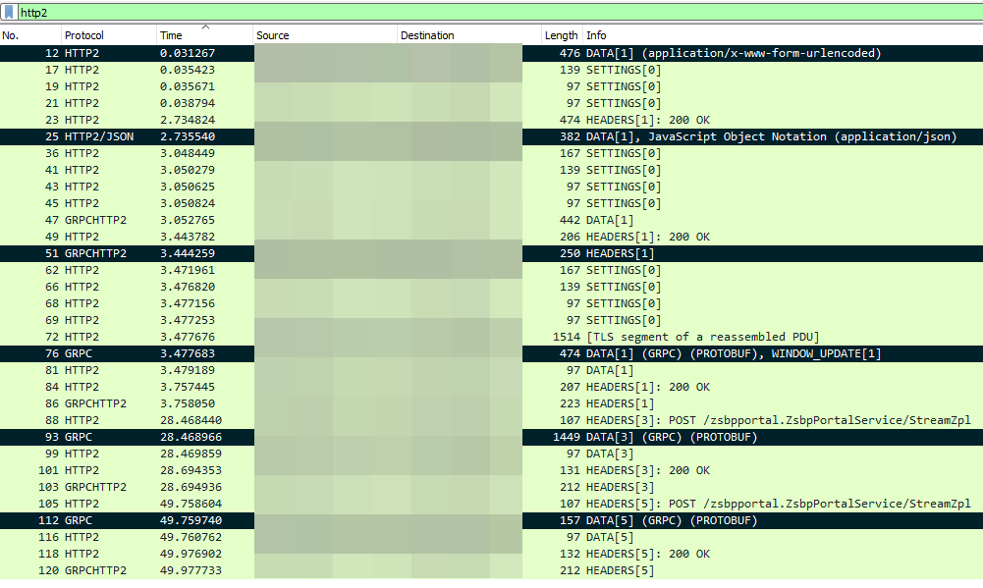The width and height of the screenshot is (983, 588).
Task: Select packet 49 at time 3.443782
Action: tap(491, 237)
